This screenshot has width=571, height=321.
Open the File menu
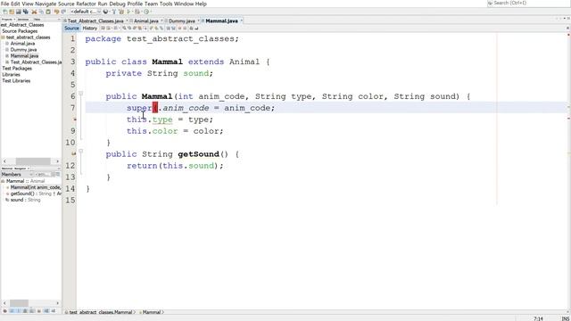pos(5,4)
